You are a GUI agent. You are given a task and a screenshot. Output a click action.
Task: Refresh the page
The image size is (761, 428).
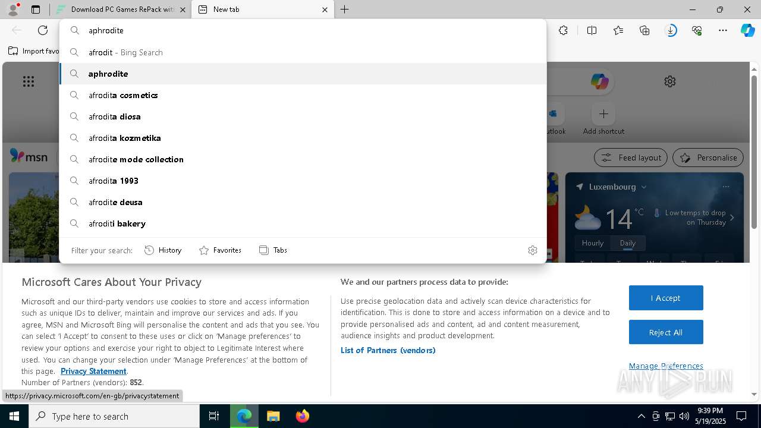pos(43,30)
